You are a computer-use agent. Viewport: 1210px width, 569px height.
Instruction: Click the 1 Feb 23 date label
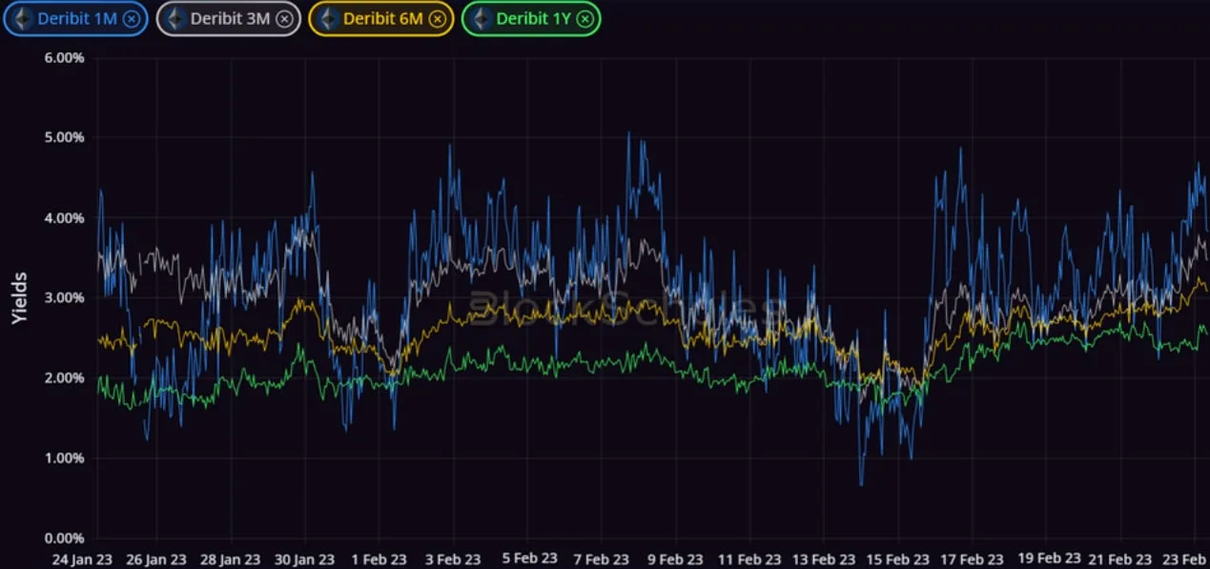pyautogui.click(x=379, y=559)
